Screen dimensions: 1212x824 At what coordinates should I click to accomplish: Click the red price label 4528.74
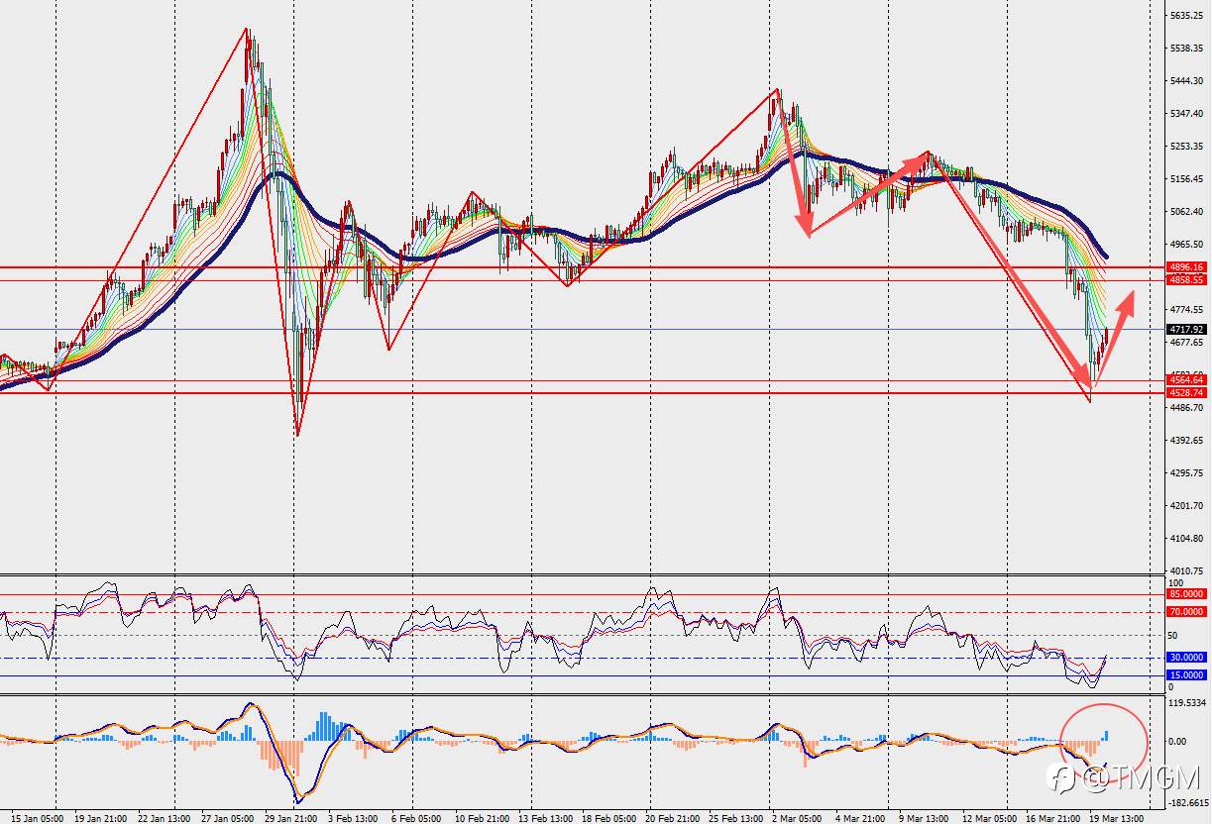(1186, 393)
